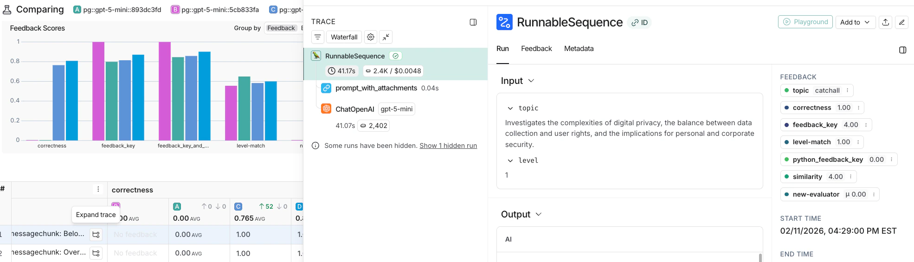Select the ChatOpenAI gpt-5-mini trace node

(x=355, y=109)
